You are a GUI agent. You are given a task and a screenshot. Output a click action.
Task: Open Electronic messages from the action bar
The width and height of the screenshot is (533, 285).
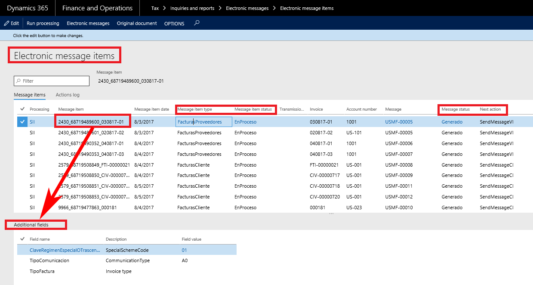pyautogui.click(x=88, y=23)
